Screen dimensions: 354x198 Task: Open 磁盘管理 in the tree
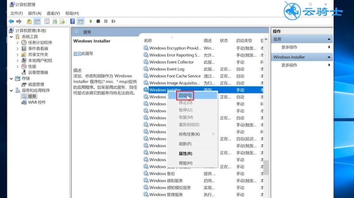(x=36, y=84)
